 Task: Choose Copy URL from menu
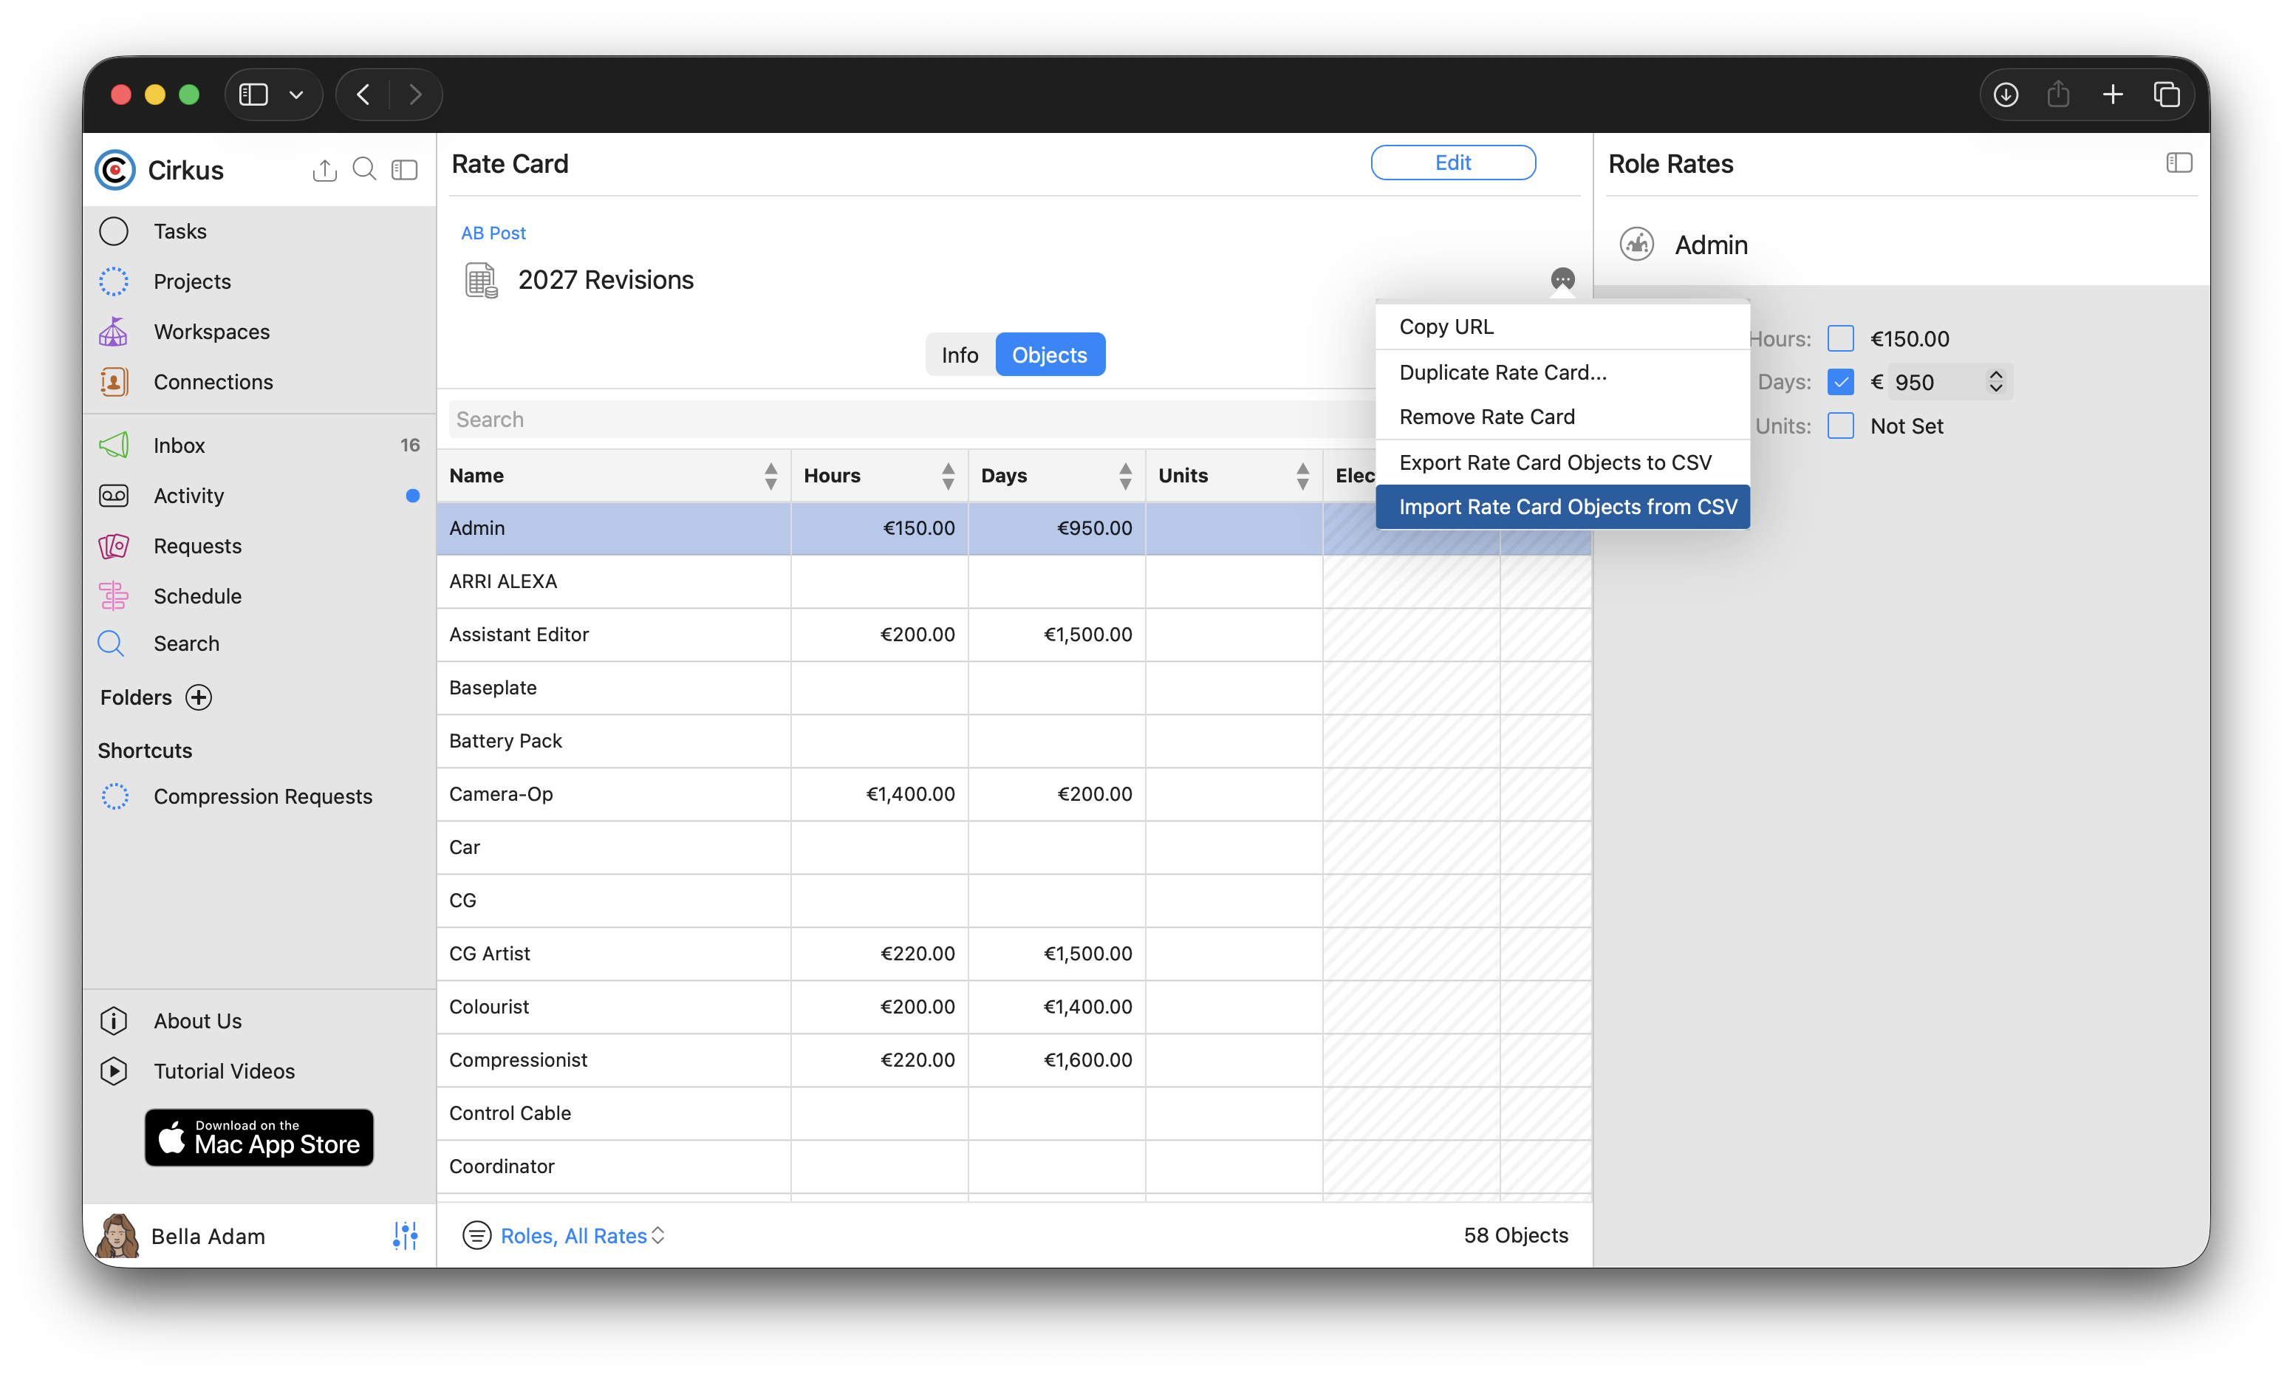pos(1563,327)
